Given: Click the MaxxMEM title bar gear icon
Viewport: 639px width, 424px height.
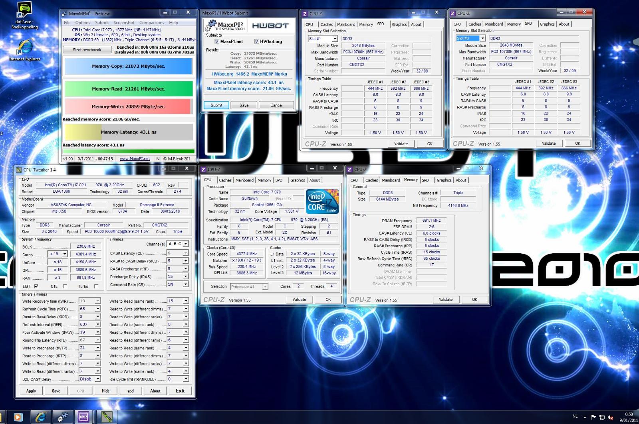Looking at the screenshot, I should (x=64, y=14).
